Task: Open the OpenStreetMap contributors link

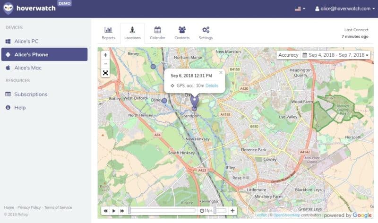Action: 287,215
